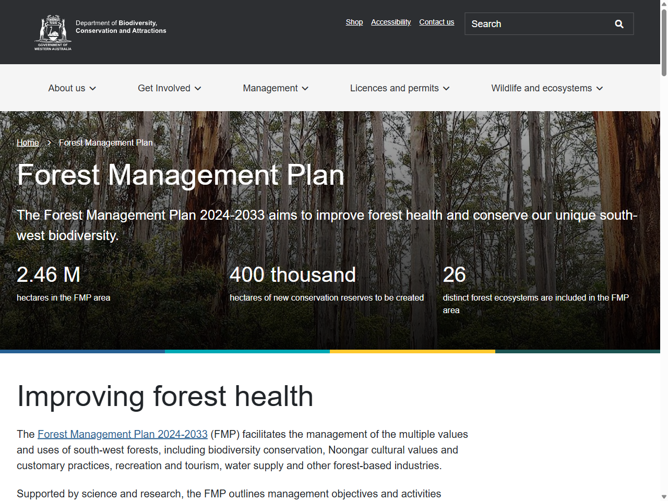Open the Wildlife and ecosystems dropdown
The width and height of the screenshot is (668, 501).
(x=541, y=88)
